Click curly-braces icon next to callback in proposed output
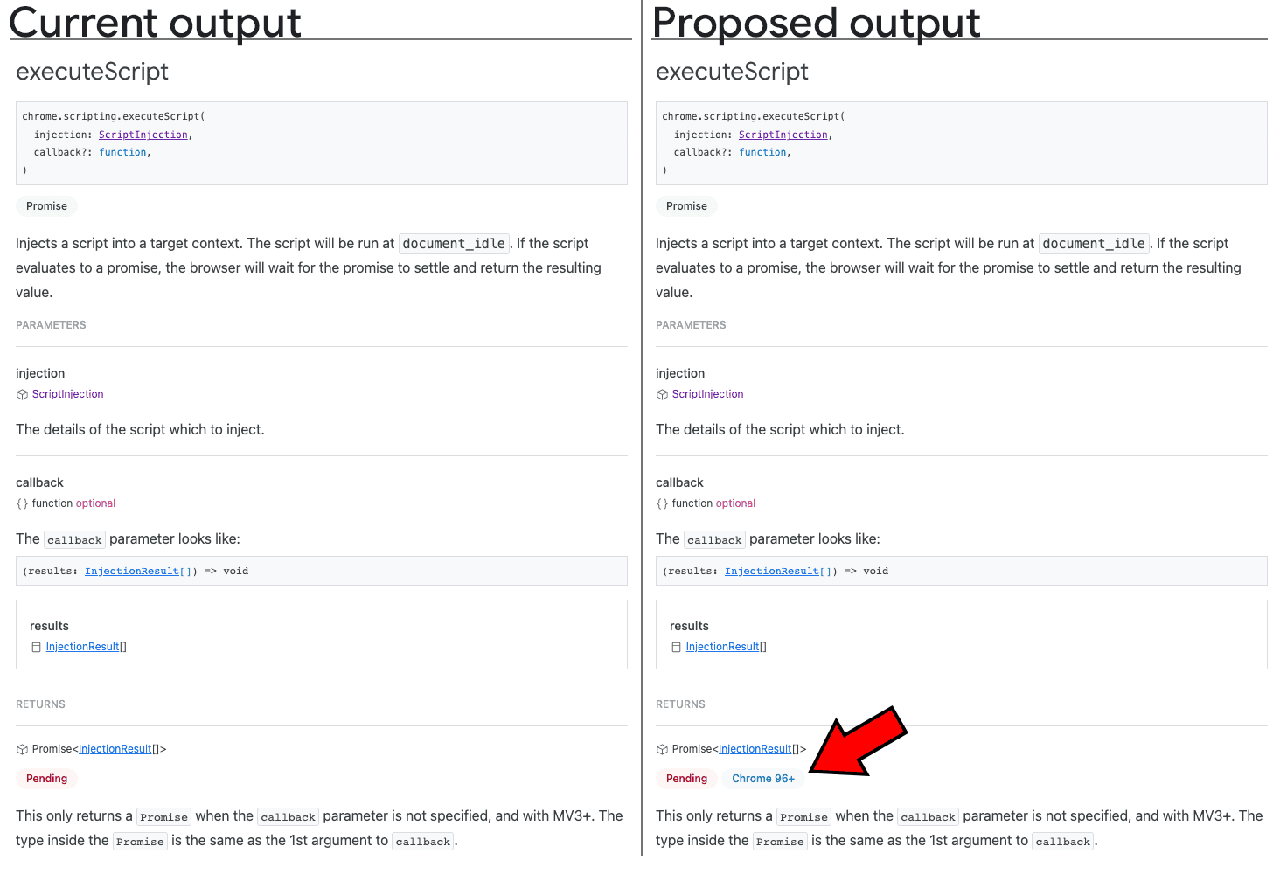This screenshot has width=1280, height=874. point(661,503)
